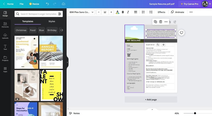Click the Undo arrow icon

tap(47, 4)
